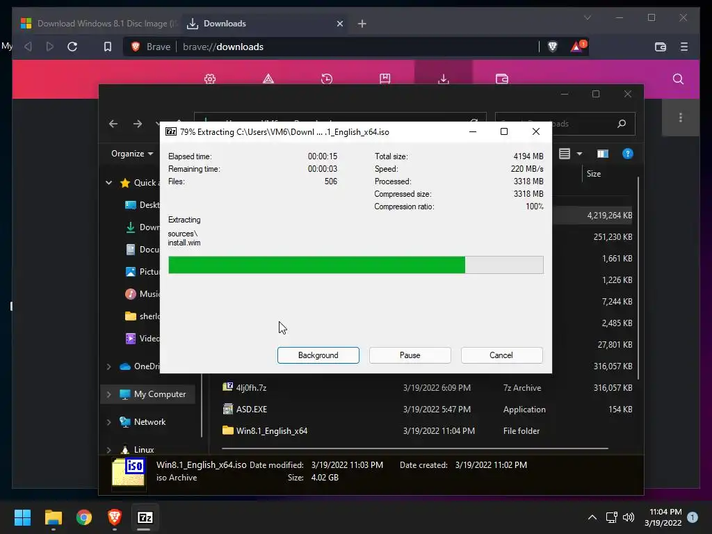Open view options dropdown arrow
This screenshot has height=534, width=712.
579,154
